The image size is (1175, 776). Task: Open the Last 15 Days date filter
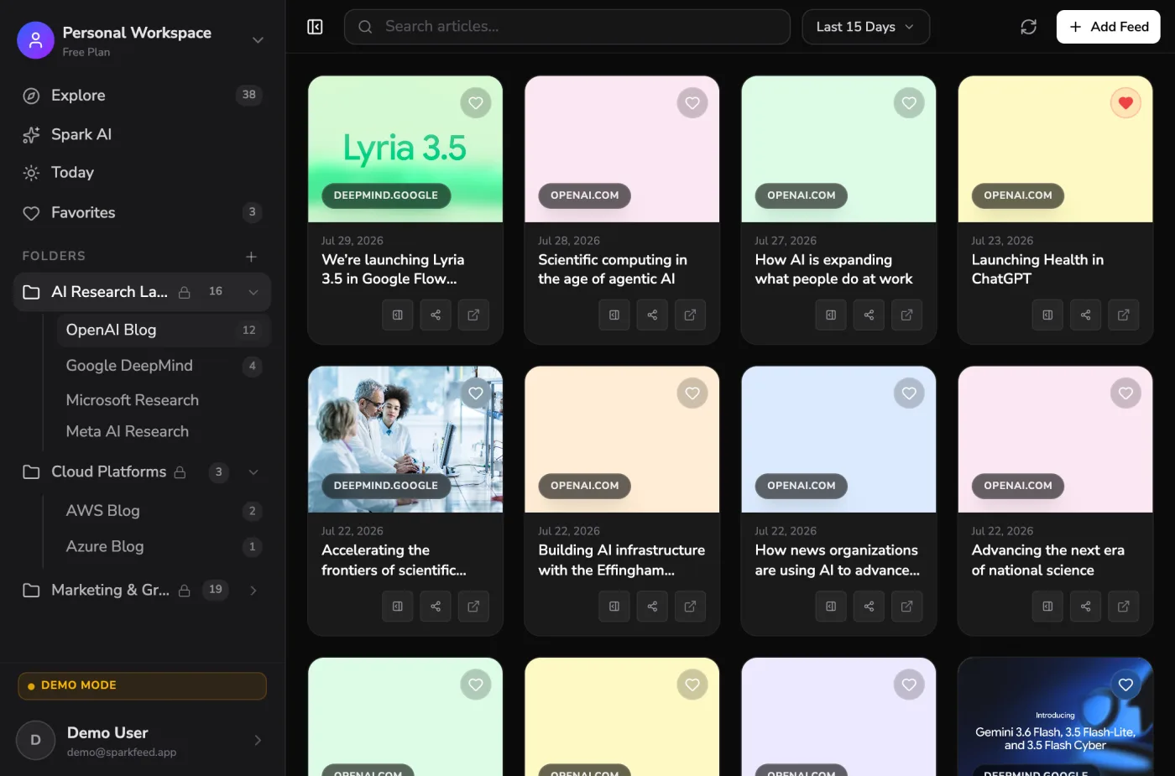866,27
